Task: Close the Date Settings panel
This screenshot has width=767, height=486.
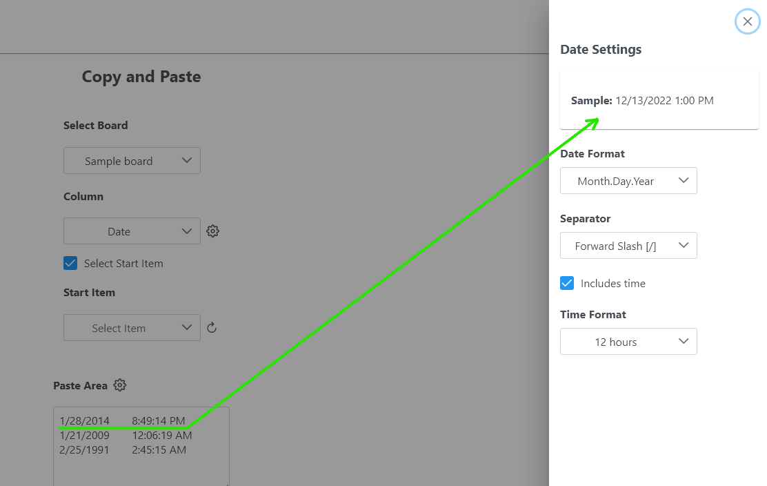Action: coord(747,22)
